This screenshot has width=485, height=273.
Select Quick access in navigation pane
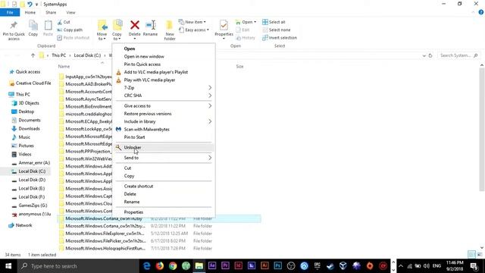pyautogui.click(x=27, y=72)
